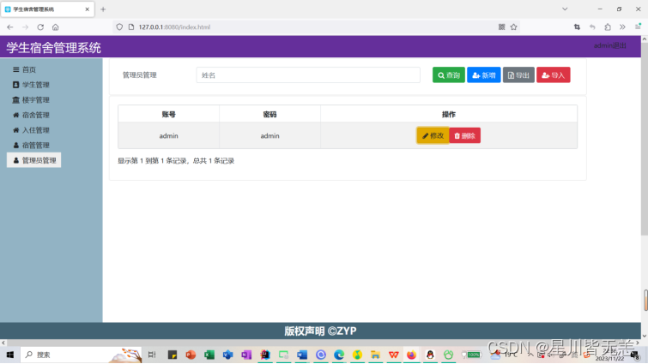
Task: Switch to Firefox in the taskbar
Action: coord(411,355)
